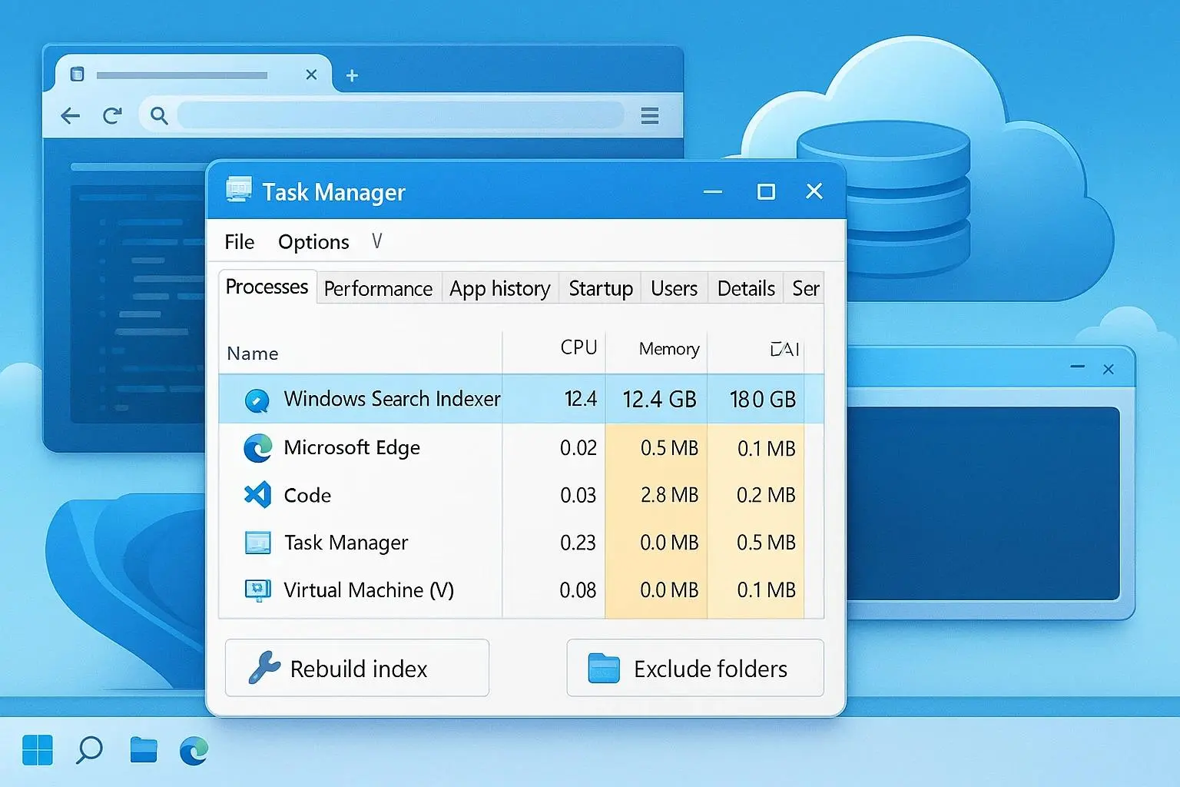Open the Users tab

(674, 288)
